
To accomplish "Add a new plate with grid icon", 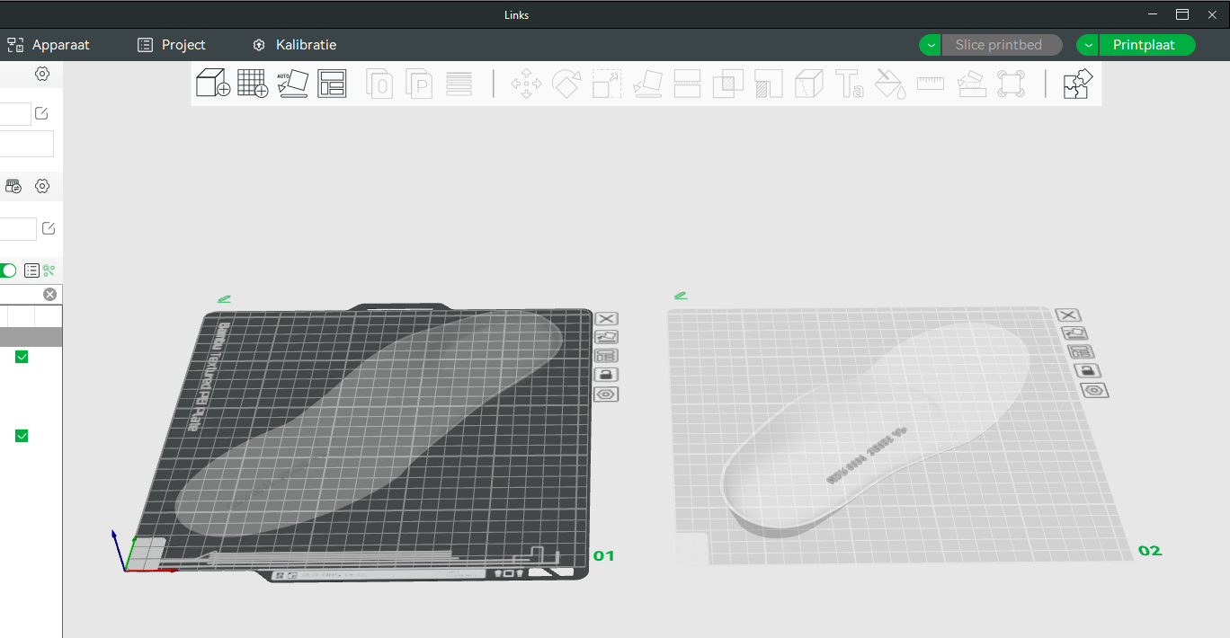I will [253, 83].
